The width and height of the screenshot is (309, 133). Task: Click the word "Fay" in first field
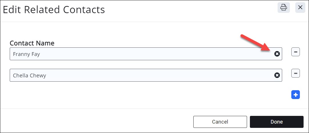click(x=35, y=54)
